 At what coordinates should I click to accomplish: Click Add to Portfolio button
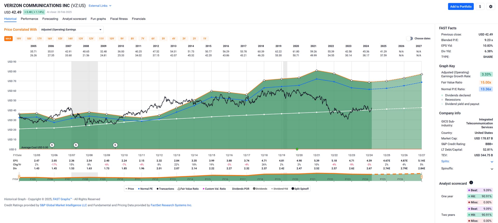461,6
